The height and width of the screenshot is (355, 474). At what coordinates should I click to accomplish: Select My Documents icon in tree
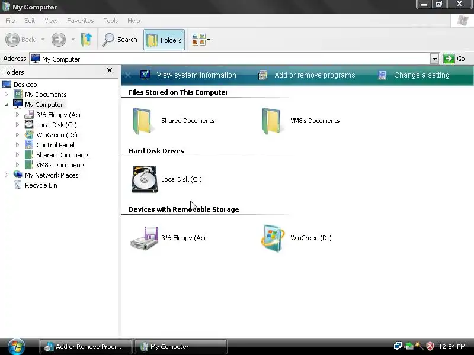coord(18,94)
